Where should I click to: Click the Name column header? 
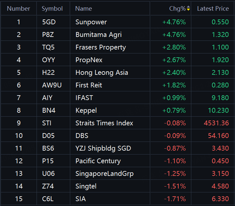(84, 8)
